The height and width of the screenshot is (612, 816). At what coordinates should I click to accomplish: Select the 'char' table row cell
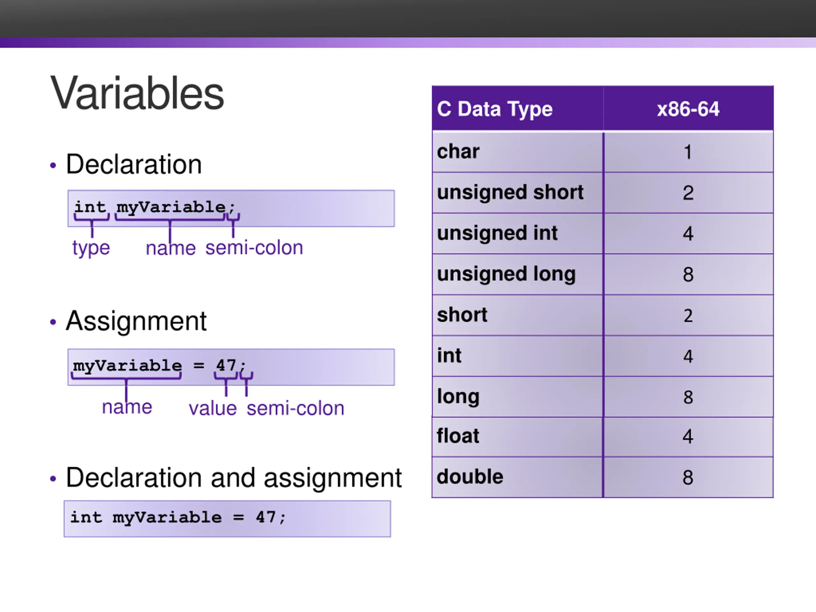[518, 152]
